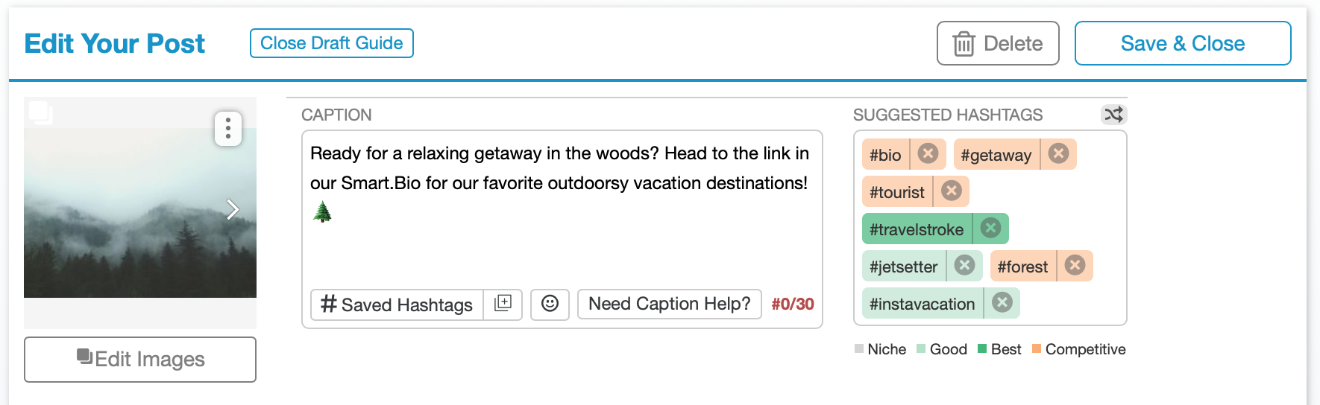Open the Saved Hashtags list
1320x405 pixels.
pos(397,304)
